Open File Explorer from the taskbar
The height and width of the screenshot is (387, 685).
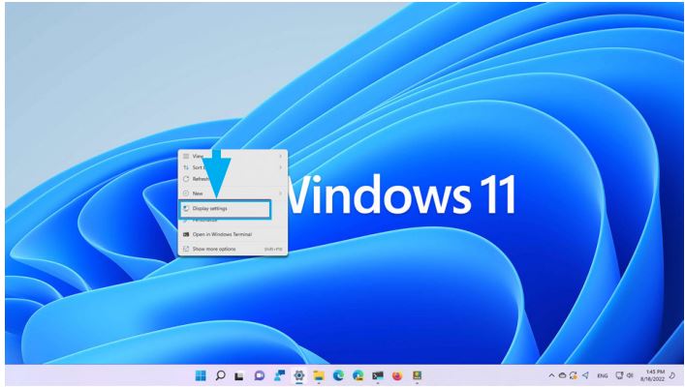coord(319,376)
